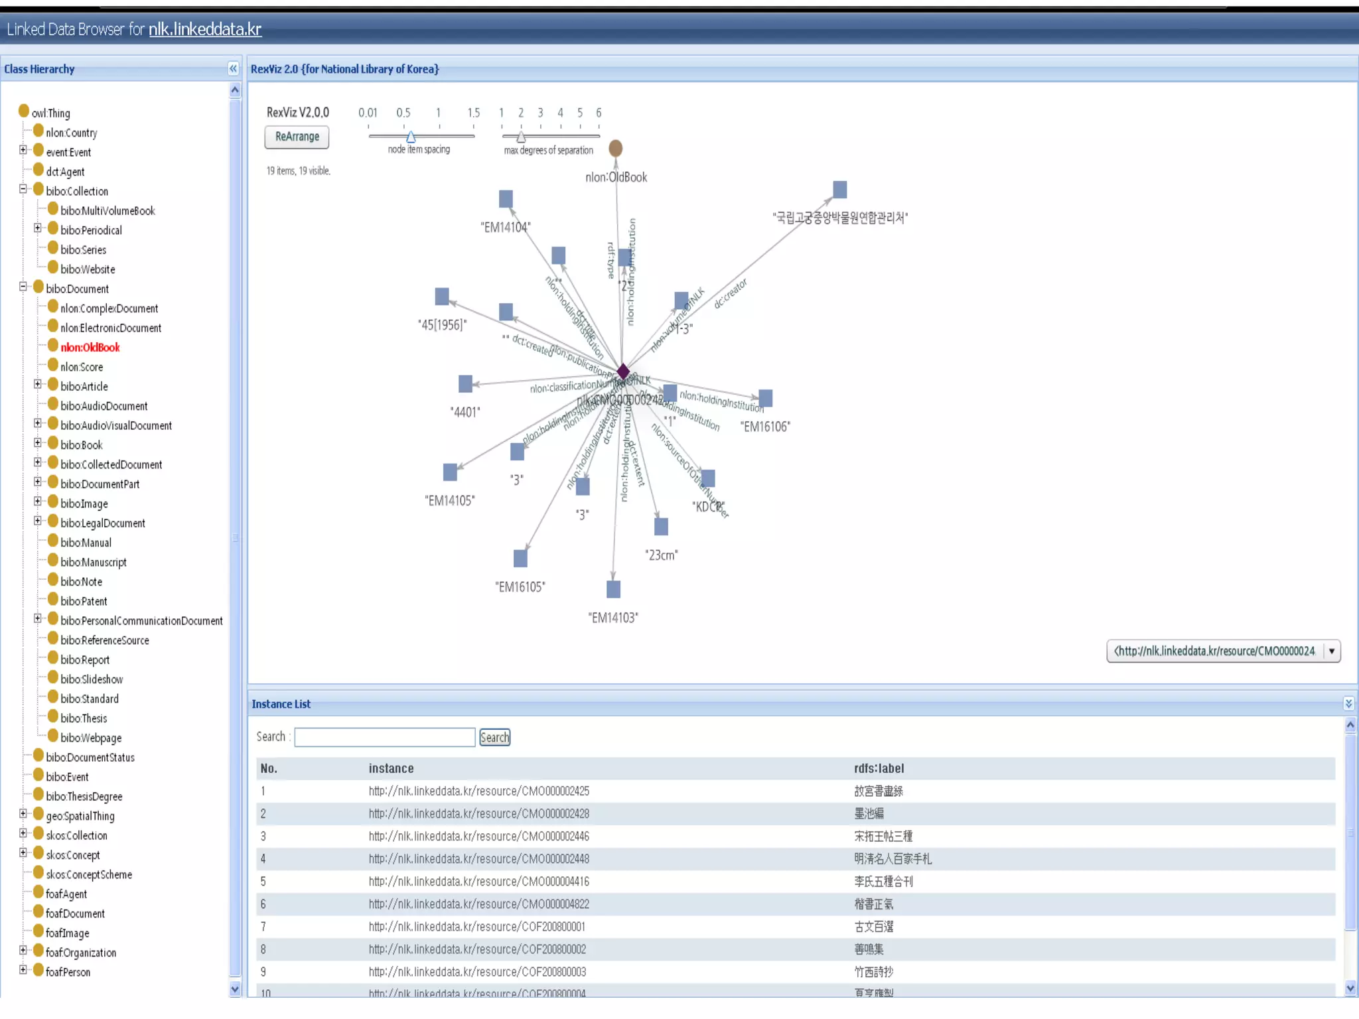Click the "EM14103" square node
Viewport: 1359px width, 1019px height.
613,589
